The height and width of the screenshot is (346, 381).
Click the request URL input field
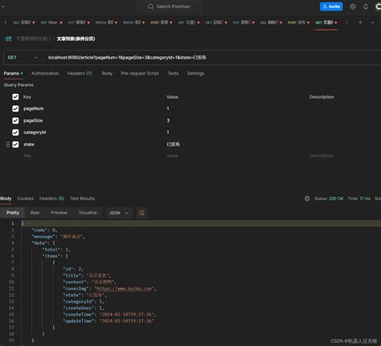click(x=211, y=58)
